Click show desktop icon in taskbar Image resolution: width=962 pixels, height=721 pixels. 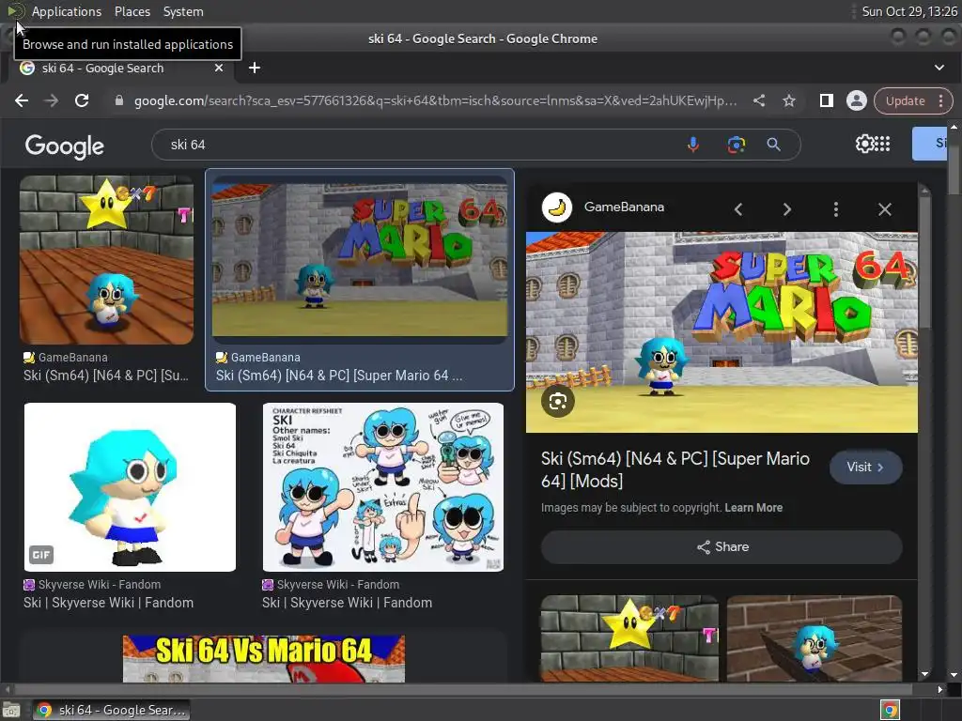[x=11, y=711]
